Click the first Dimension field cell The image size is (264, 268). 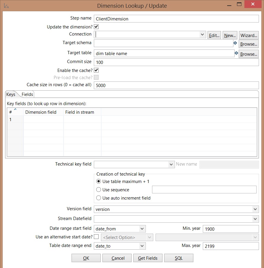43,120
